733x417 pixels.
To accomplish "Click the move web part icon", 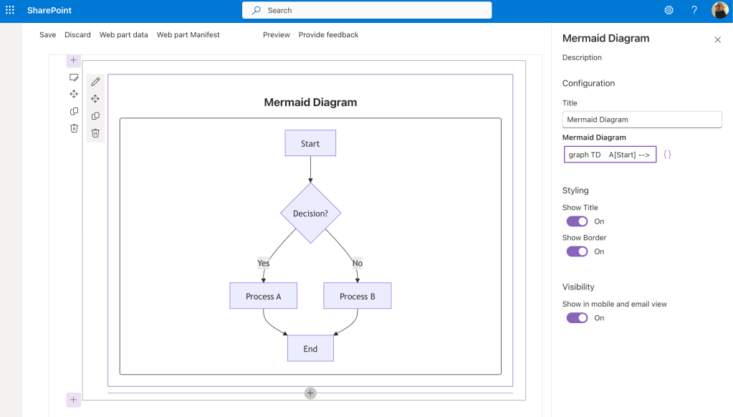I will (x=95, y=99).
